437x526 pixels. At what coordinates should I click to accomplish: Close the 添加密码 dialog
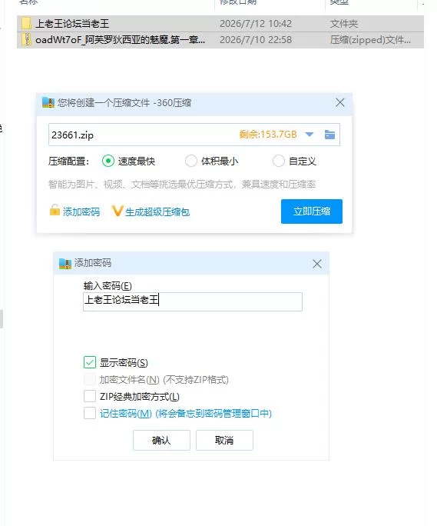coord(317,264)
